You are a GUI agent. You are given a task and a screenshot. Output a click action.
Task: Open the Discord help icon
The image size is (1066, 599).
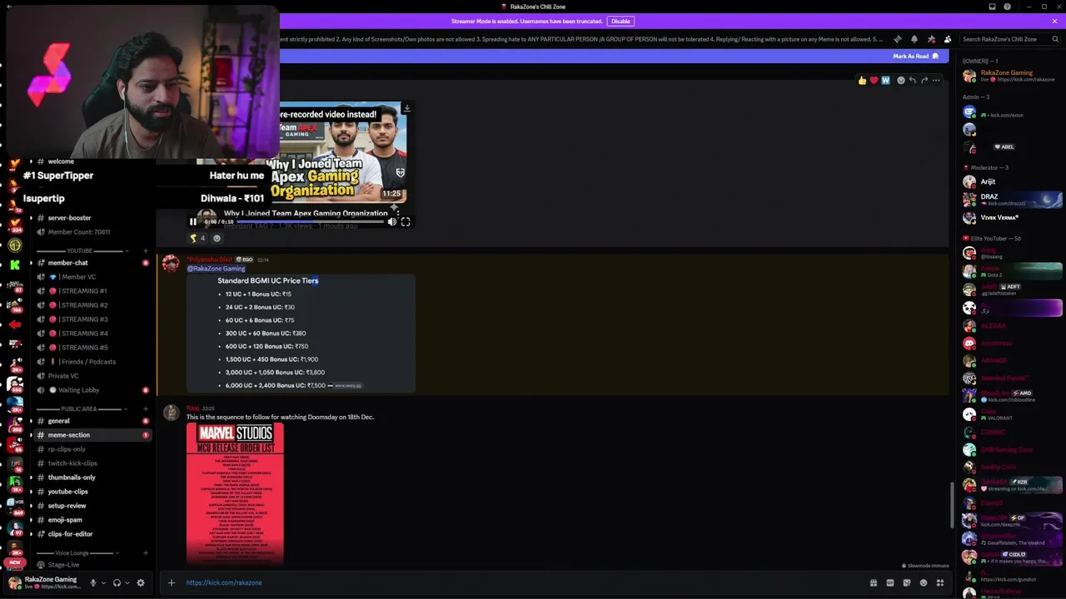[1008, 7]
